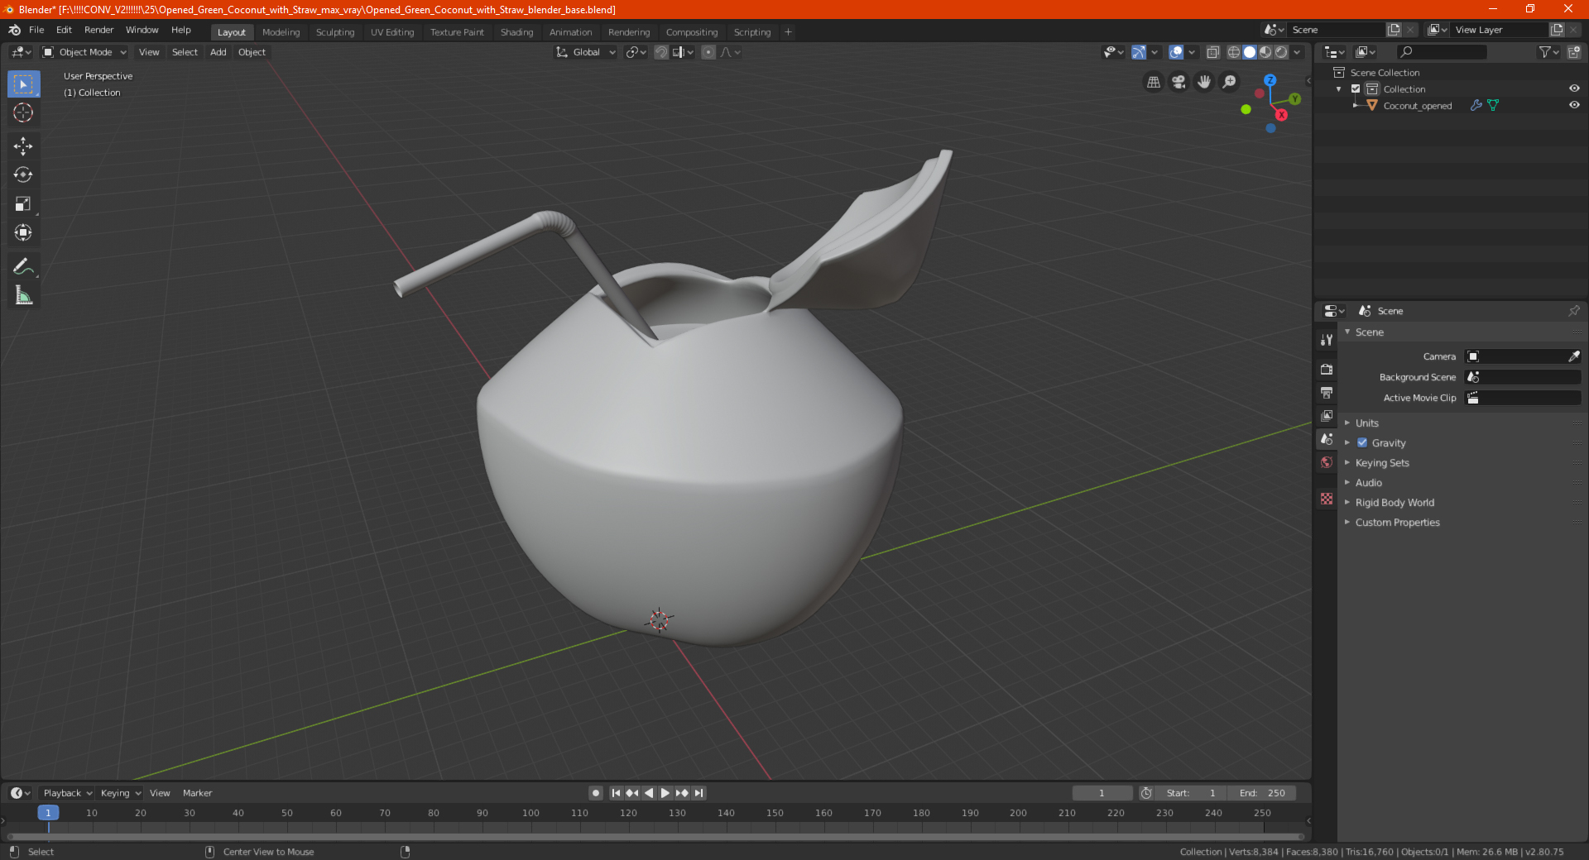
Task: Expand the Keying Sets panel
Action: (x=1381, y=463)
